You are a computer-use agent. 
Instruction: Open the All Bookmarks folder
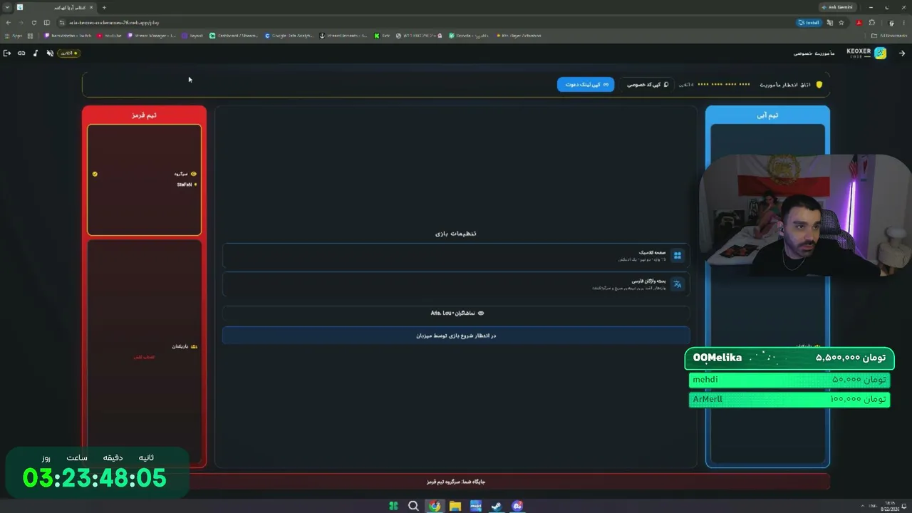point(891,36)
